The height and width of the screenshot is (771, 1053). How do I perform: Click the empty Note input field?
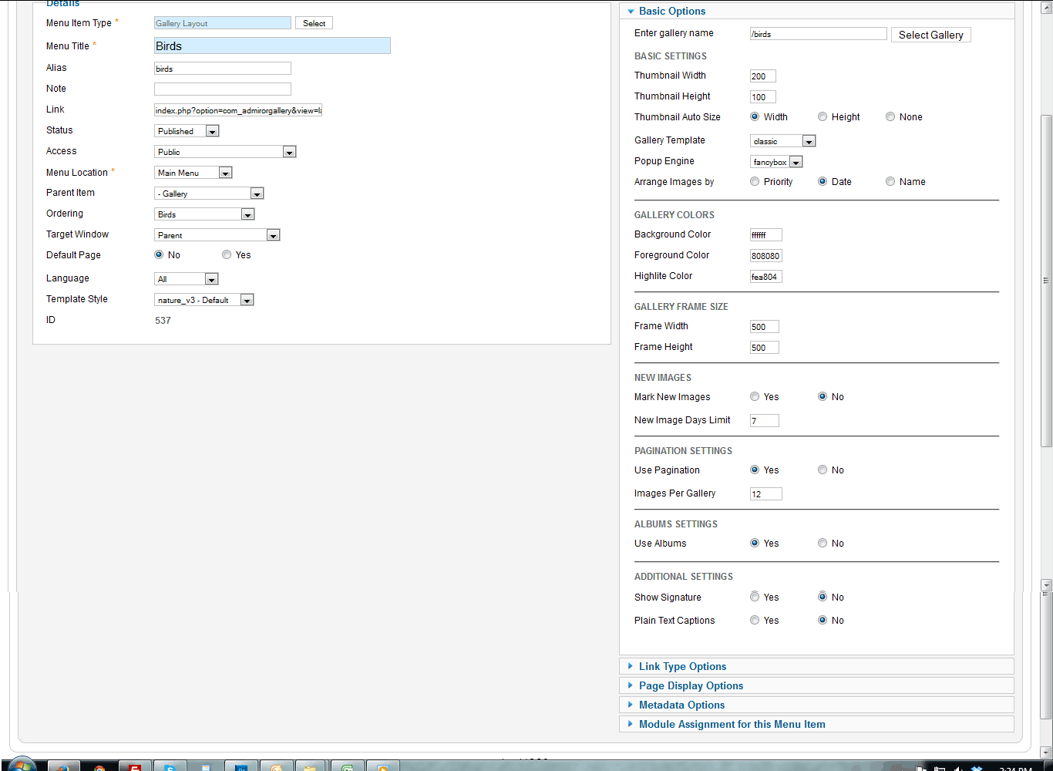(223, 89)
